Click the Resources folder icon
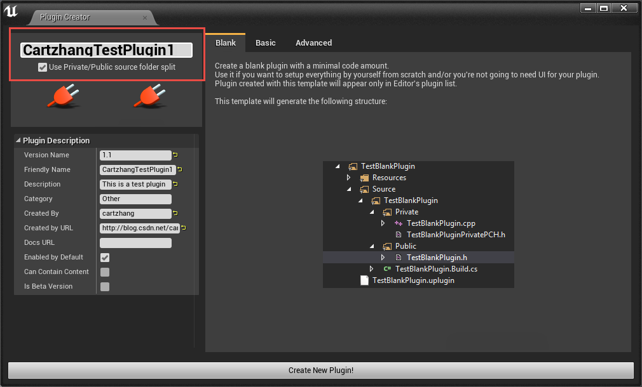642x387 pixels. coord(364,178)
